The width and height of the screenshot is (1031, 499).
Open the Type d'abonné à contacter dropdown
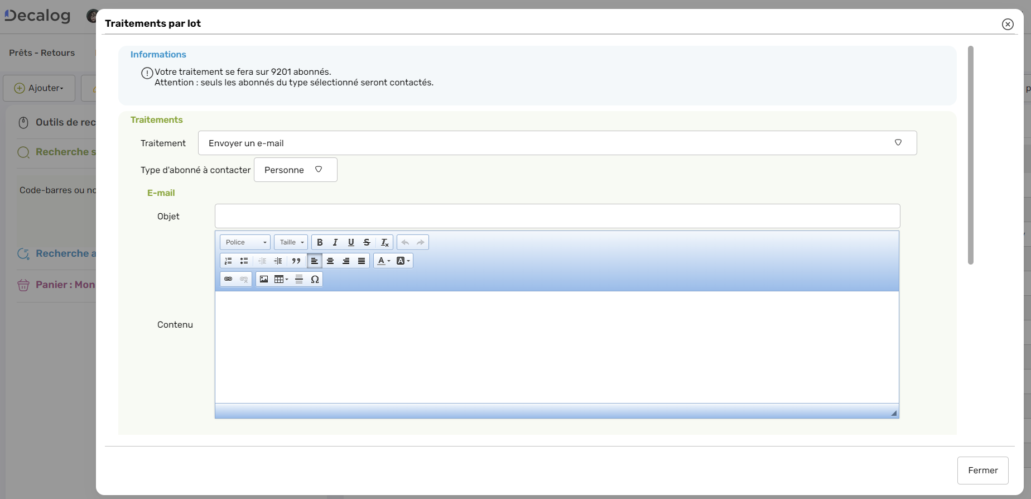tap(296, 170)
